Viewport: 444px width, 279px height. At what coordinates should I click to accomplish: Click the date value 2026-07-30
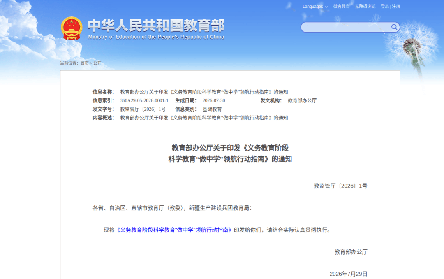click(x=214, y=101)
